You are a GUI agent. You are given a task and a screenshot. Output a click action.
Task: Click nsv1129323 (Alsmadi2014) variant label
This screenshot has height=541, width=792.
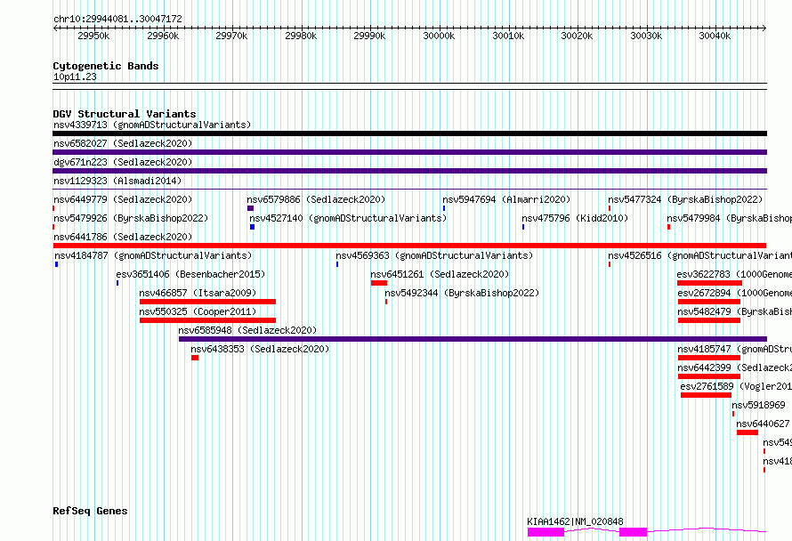117,181
